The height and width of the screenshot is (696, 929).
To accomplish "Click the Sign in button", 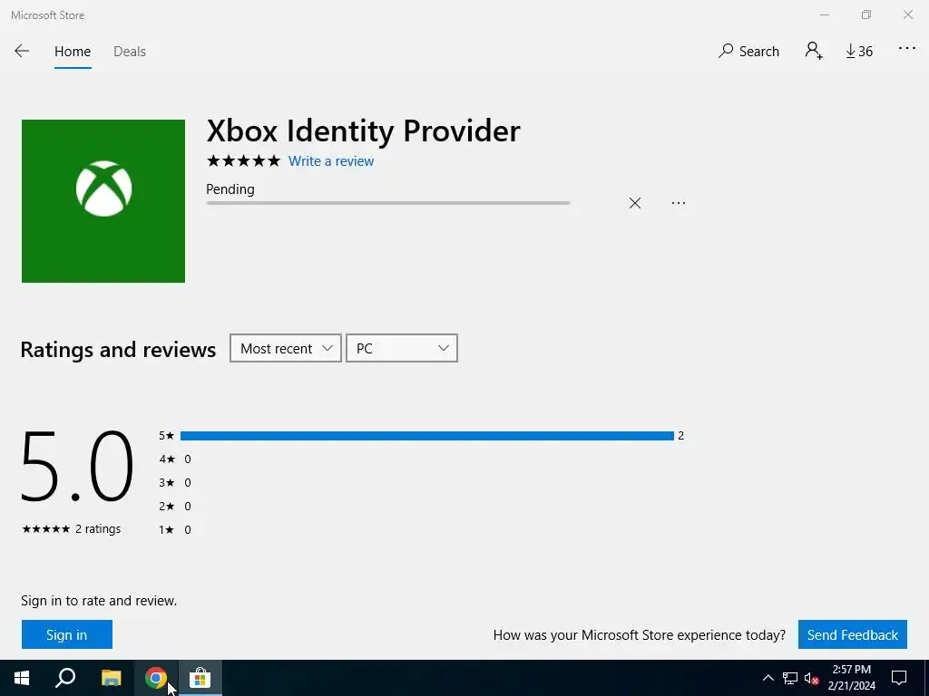I will pyautogui.click(x=67, y=634).
